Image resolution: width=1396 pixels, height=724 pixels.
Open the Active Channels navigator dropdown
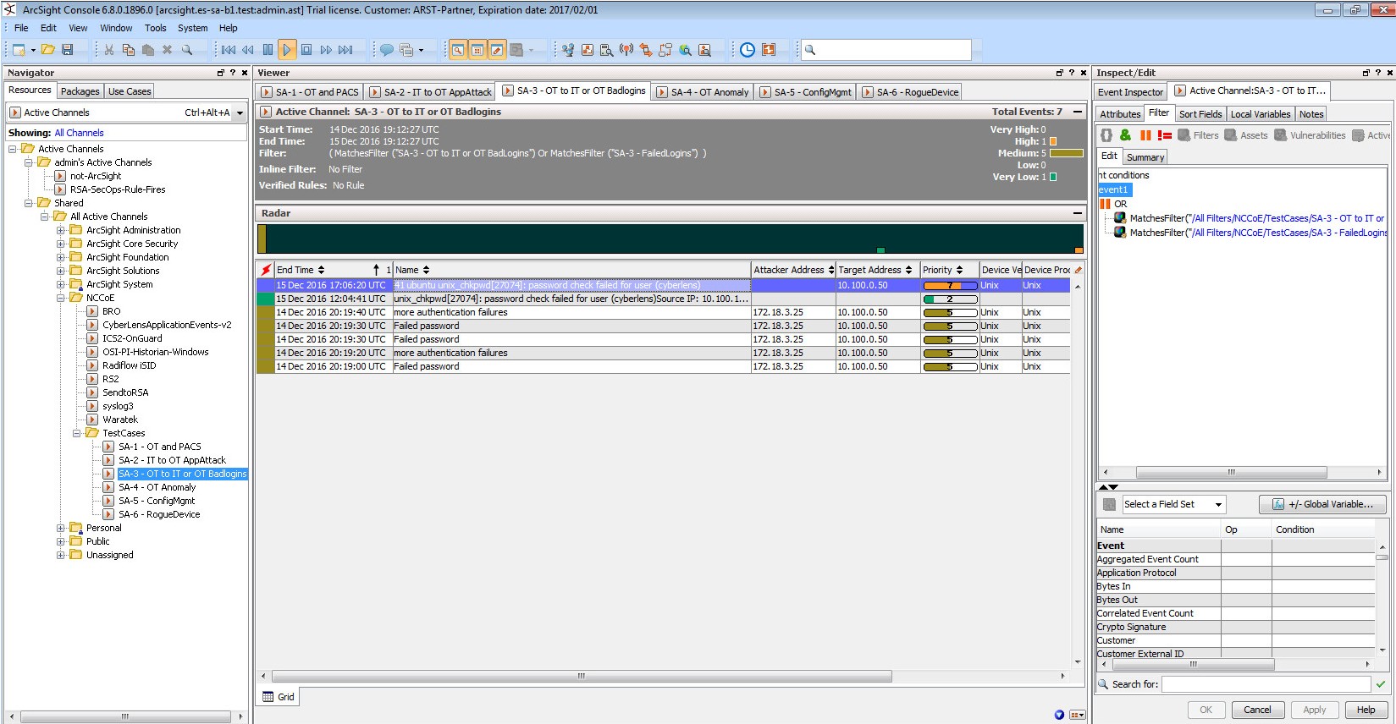point(240,112)
